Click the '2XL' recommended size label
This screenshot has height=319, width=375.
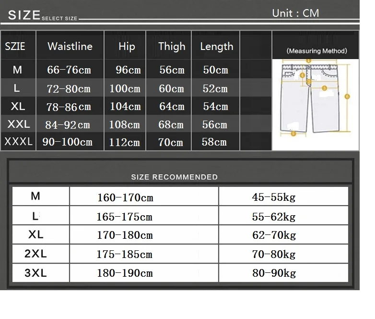pyautogui.click(x=35, y=254)
